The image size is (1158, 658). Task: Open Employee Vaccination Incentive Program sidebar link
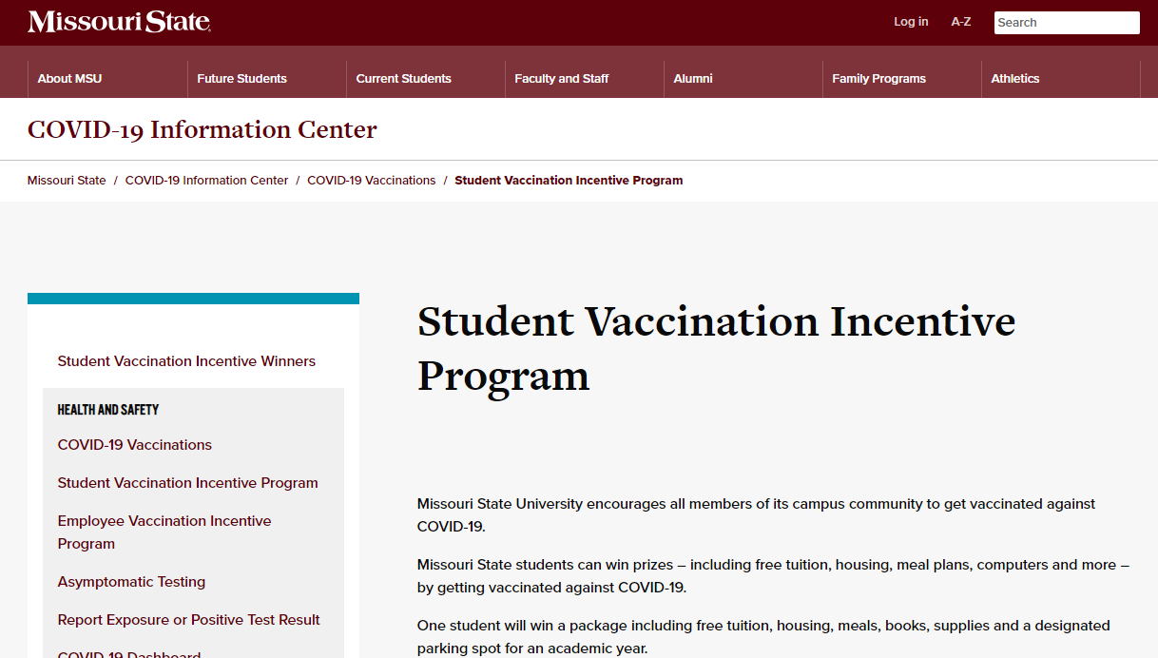164,532
